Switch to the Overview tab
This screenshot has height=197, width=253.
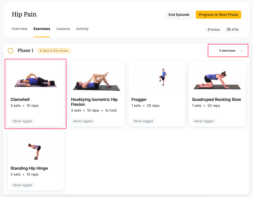point(19,29)
